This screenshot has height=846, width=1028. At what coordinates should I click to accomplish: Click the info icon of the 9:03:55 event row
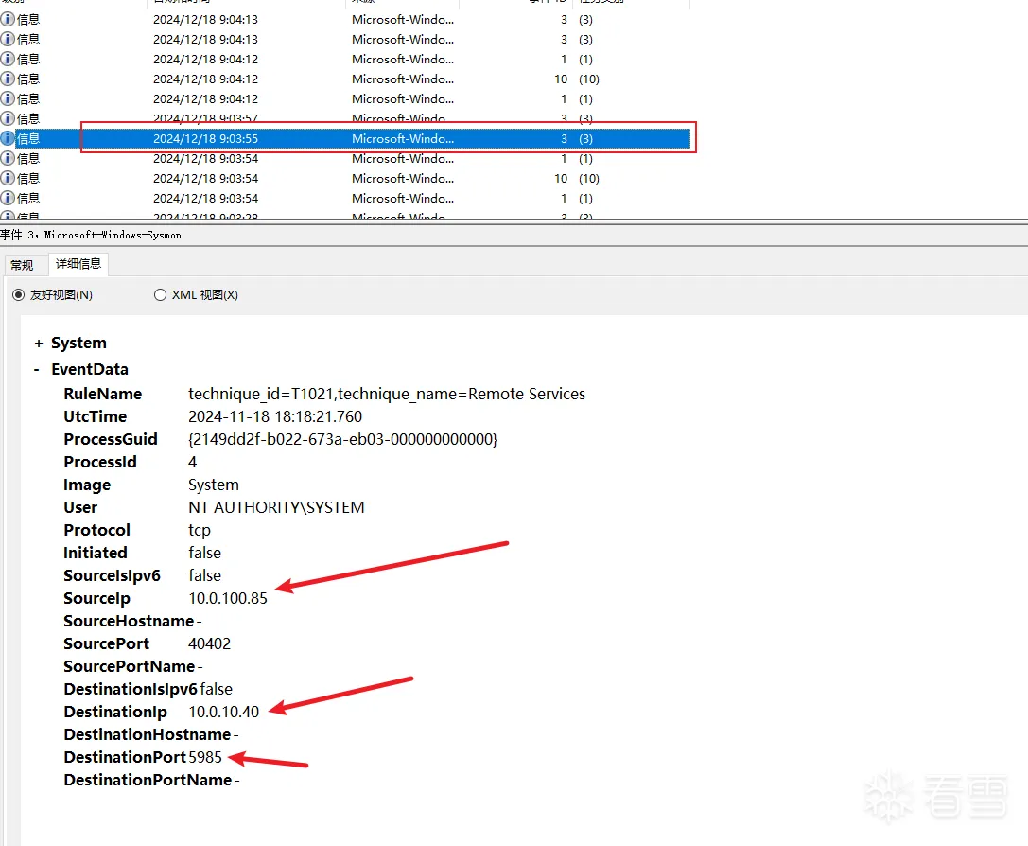[x=8, y=138]
